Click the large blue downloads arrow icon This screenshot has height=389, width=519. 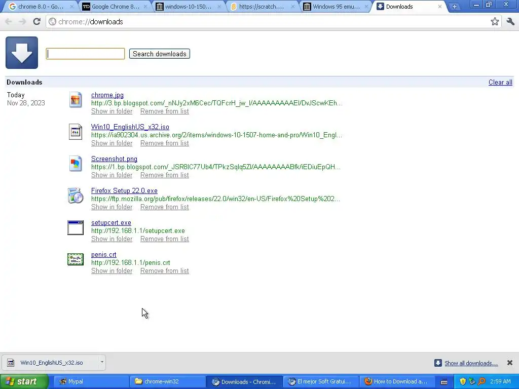[x=22, y=53]
